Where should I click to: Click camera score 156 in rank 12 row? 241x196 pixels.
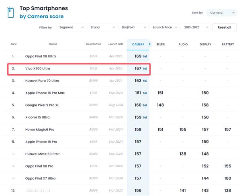pos(138,190)
